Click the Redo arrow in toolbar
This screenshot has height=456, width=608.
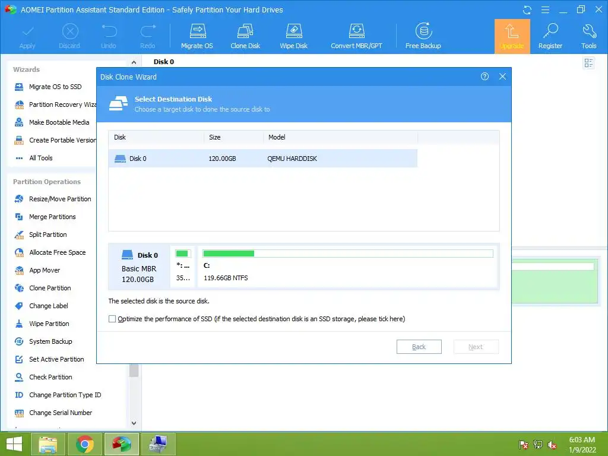click(148, 36)
